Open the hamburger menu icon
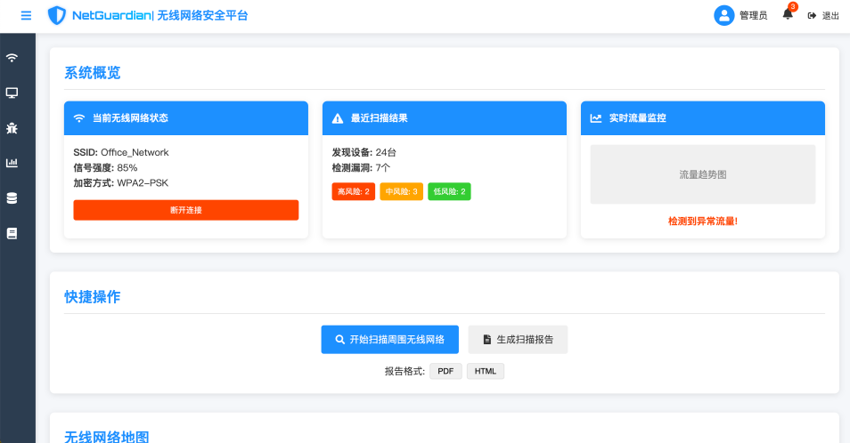 [x=26, y=16]
